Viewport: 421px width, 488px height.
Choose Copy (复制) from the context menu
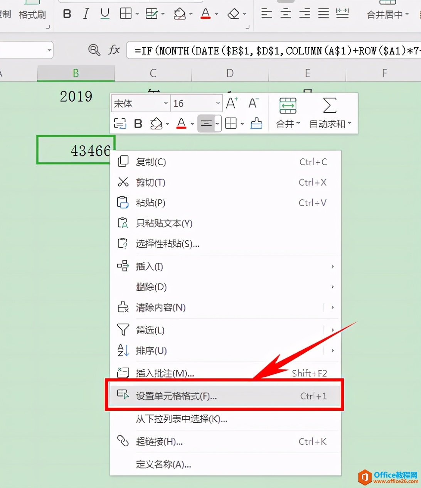point(226,162)
